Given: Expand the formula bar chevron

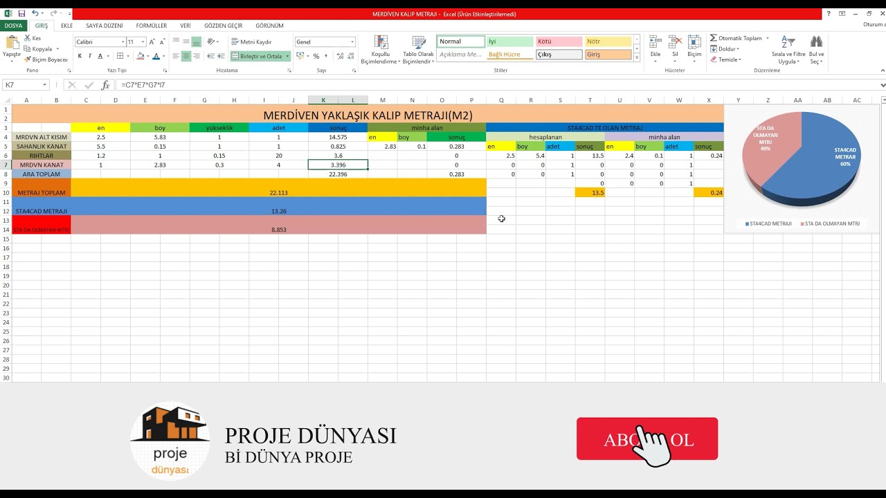Looking at the screenshot, I should pyautogui.click(x=883, y=85).
